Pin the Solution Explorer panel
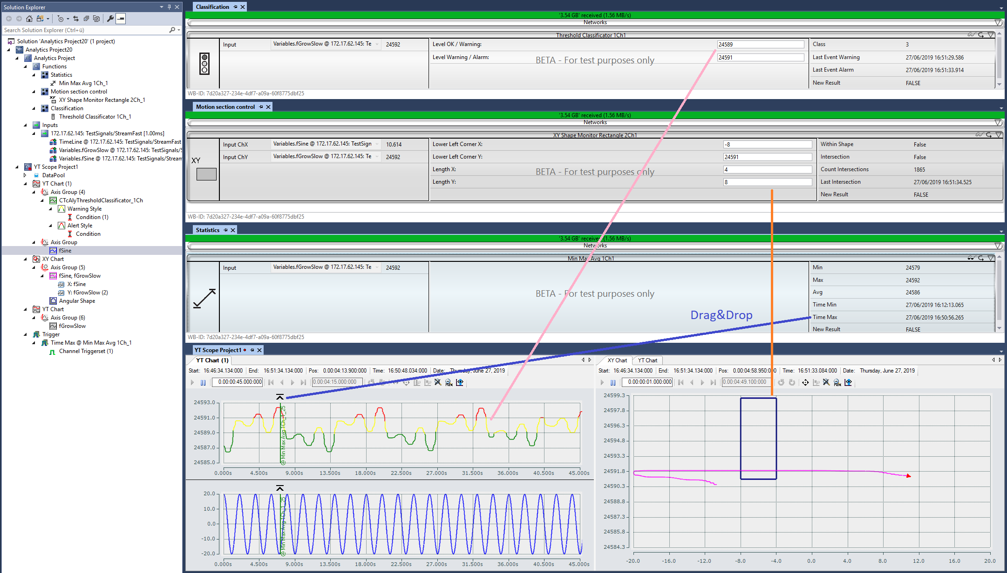 coord(169,7)
